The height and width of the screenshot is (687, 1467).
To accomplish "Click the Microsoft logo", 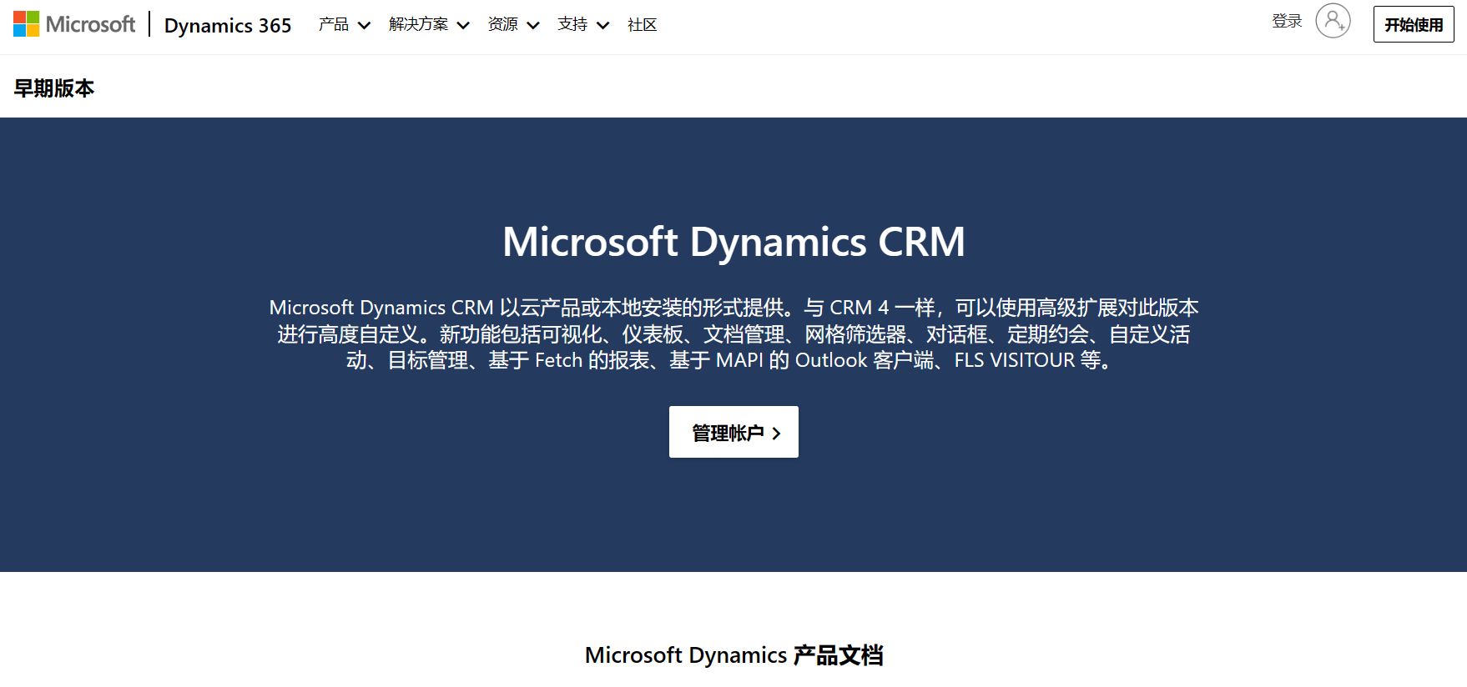I will [74, 24].
